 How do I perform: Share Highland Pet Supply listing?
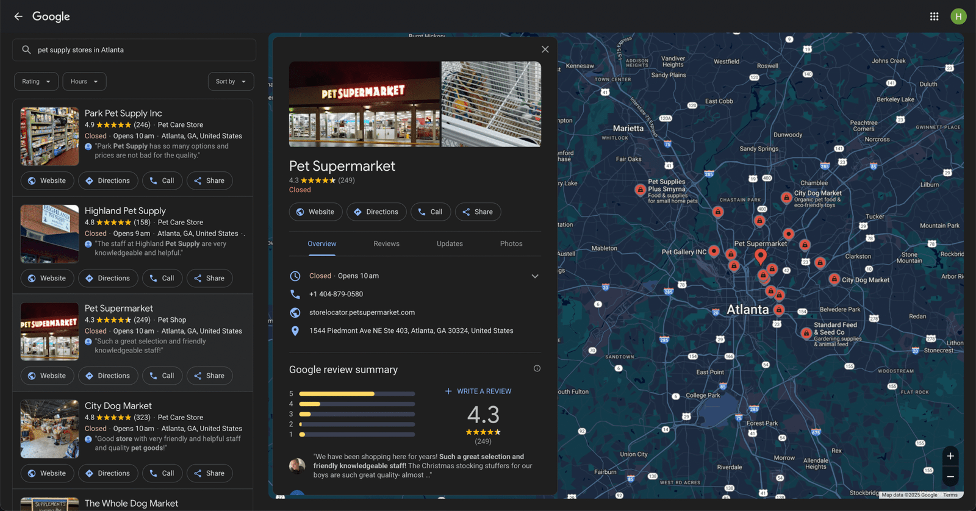(209, 279)
